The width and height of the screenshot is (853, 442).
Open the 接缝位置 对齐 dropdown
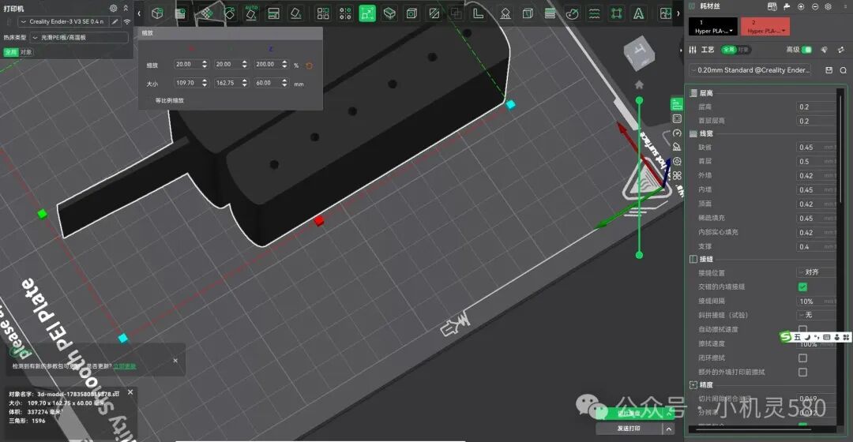(817, 272)
